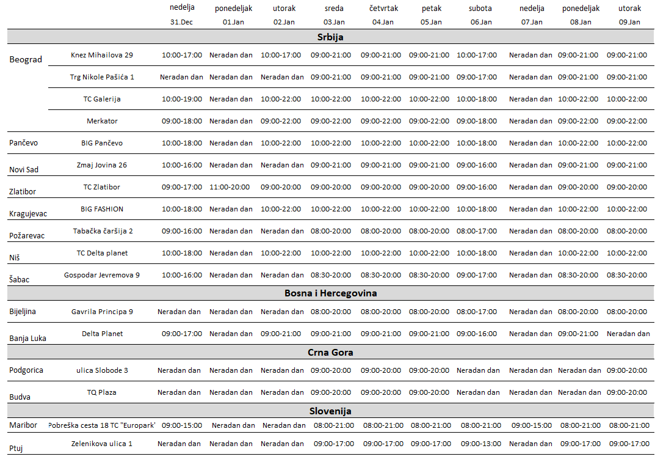Click the Crna Gora section header
Image resolution: width=666 pixels, height=462 pixels.
330,352
